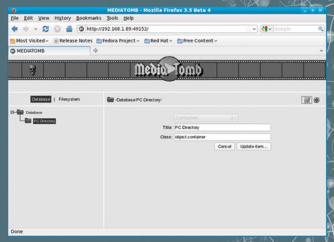334x242 pixels.
Task: Reload the current page
Action: coord(46,29)
